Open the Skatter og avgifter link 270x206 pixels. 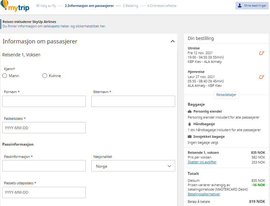click(202, 162)
